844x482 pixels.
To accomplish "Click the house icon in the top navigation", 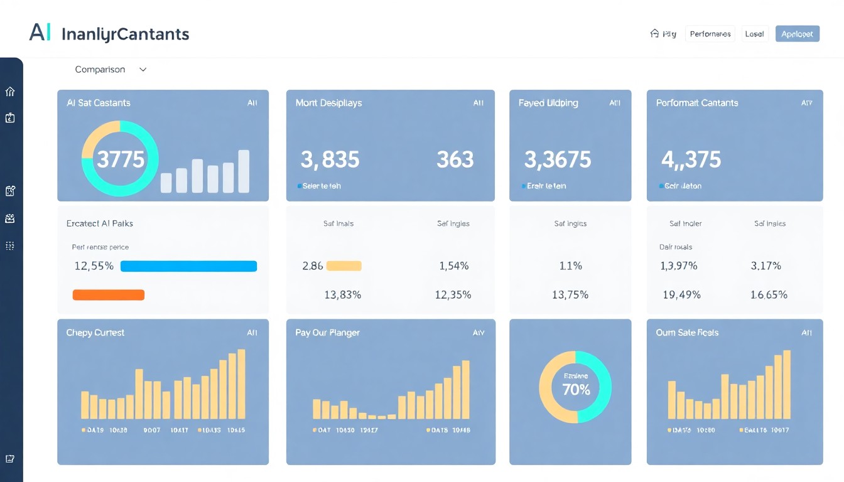I will click(654, 33).
